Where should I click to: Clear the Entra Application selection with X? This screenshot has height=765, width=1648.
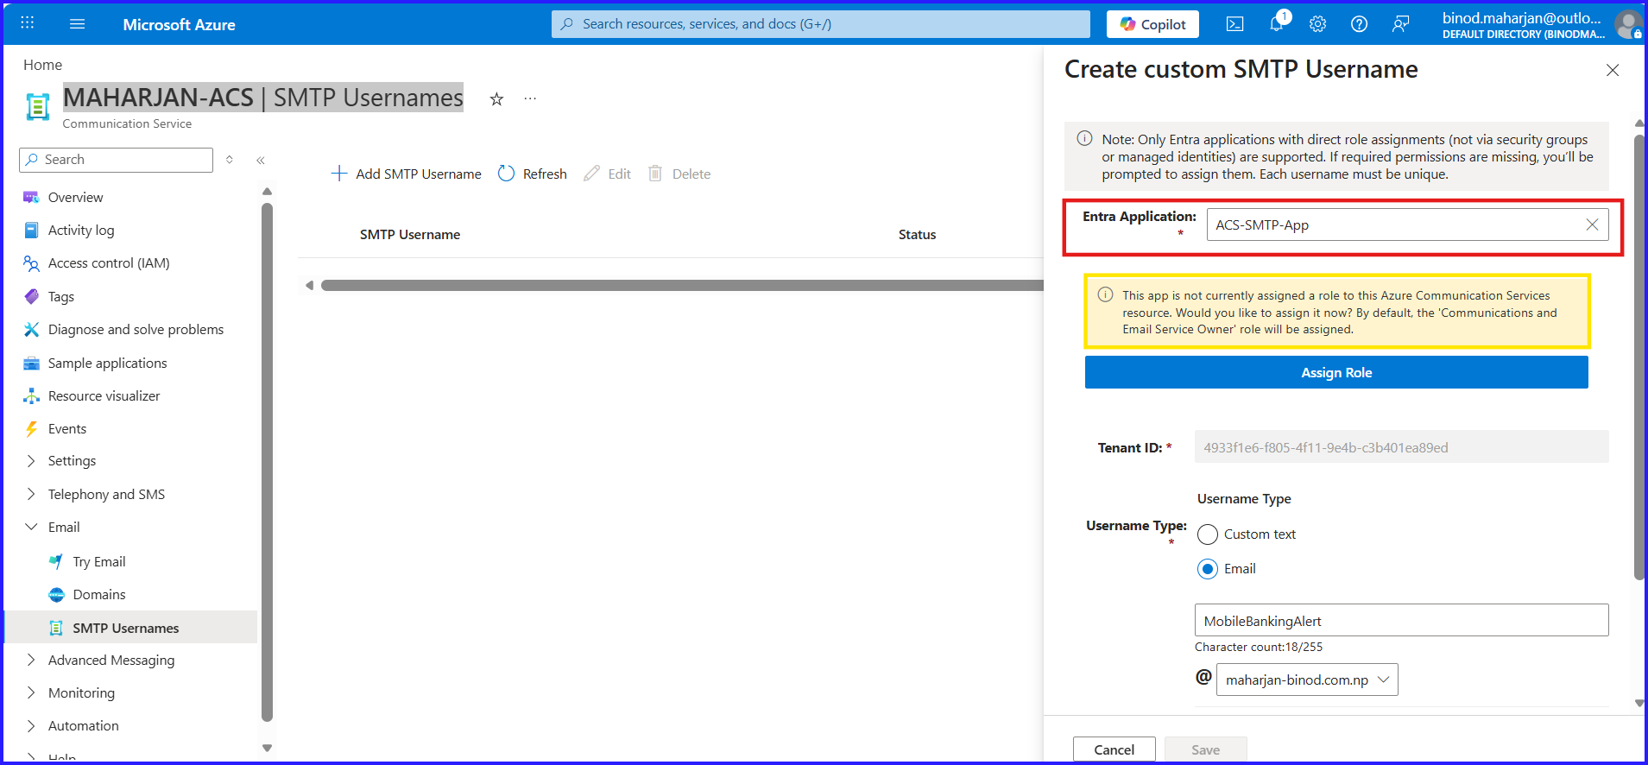[1592, 224]
